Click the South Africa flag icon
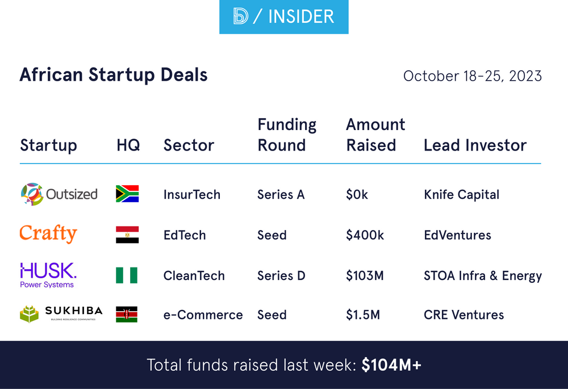Image resolution: width=568 pixels, height=389 pixels. (127, 194)
